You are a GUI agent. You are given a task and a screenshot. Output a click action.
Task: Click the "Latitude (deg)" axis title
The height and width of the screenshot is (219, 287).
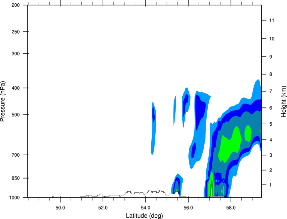pyautogui.click(x=145, y=216)
